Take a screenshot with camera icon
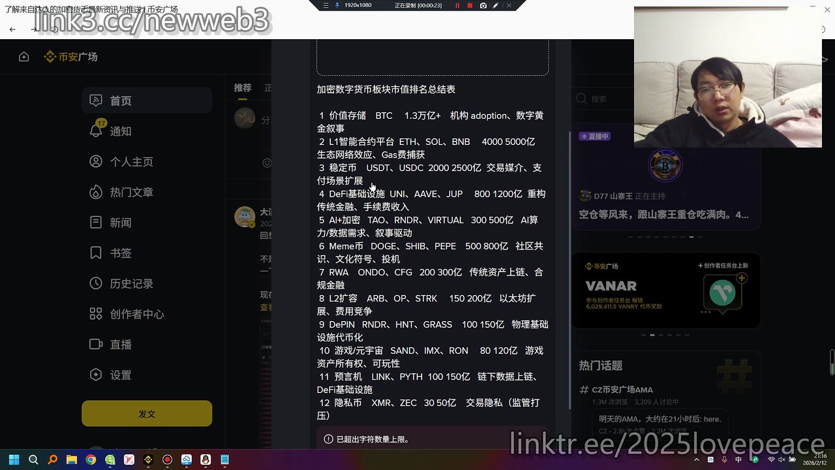Screen dimensions: 835x470 coord(483,5)
